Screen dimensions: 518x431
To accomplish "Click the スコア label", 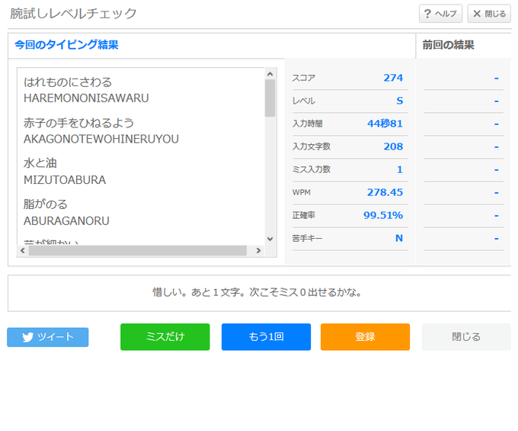I will point(304,78).
